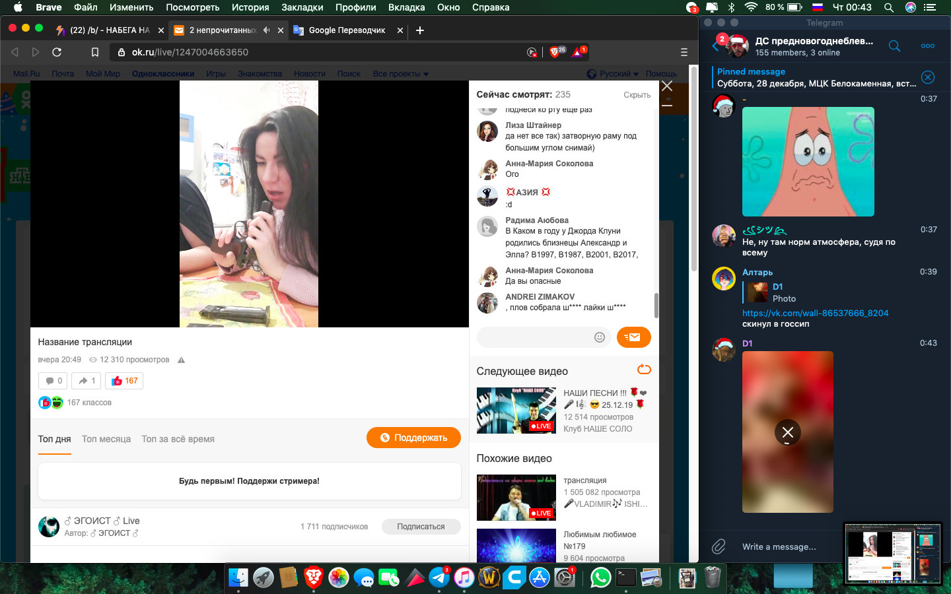This screenshot has width=951, height=594.
Task: Send chat message with orange button
Action: pyautogui.click(x=634, y=337)
